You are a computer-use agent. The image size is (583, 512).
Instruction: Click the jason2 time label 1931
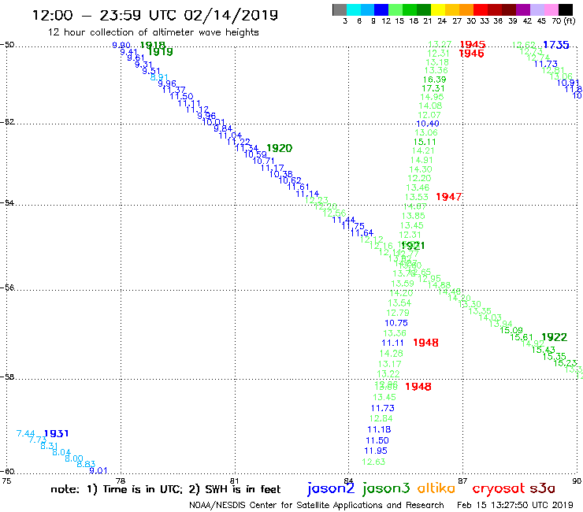click(x=56, y=433)
